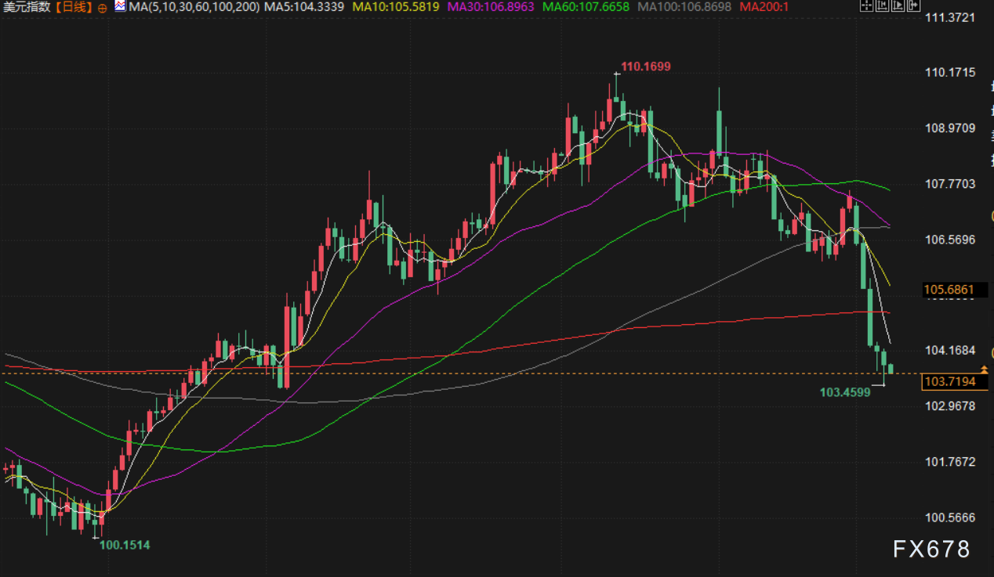Screen dimensions: 994x577
Task: Toggle the purple MA30 line label
Action: (491, 7)
